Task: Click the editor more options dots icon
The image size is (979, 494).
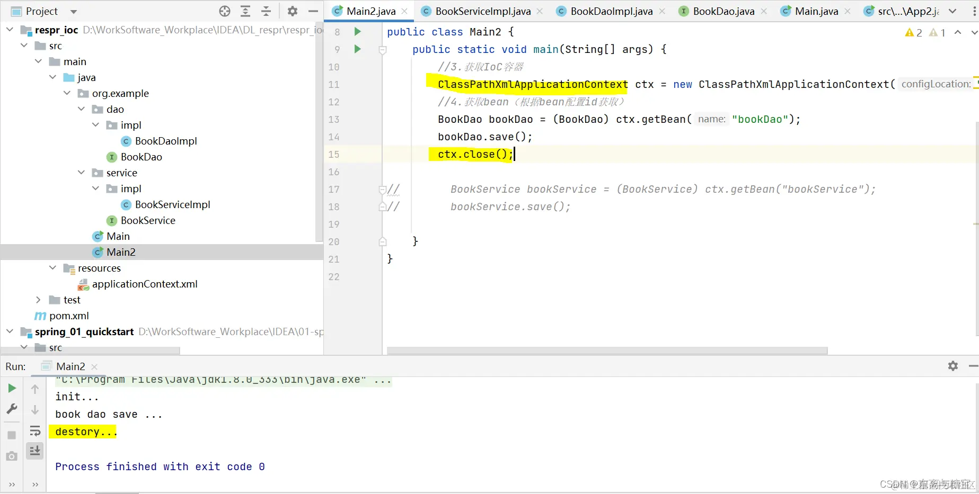Action: point(975,11)
